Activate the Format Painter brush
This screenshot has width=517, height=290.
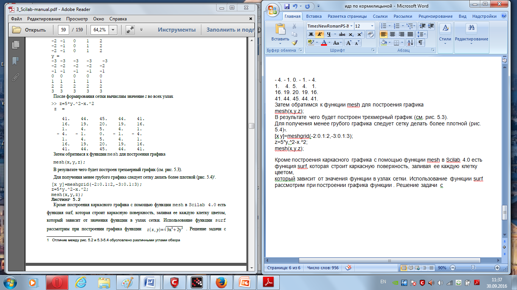click(x=294, y=43)
